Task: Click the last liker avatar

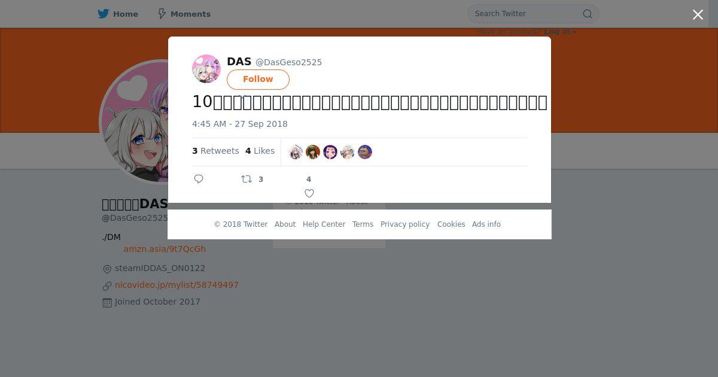Action: tap(365, 152)
